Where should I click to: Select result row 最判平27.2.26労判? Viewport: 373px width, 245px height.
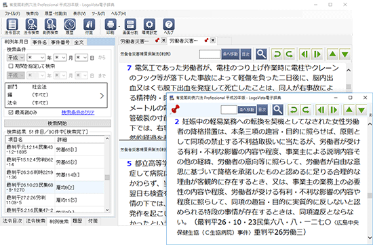[54, 200]
